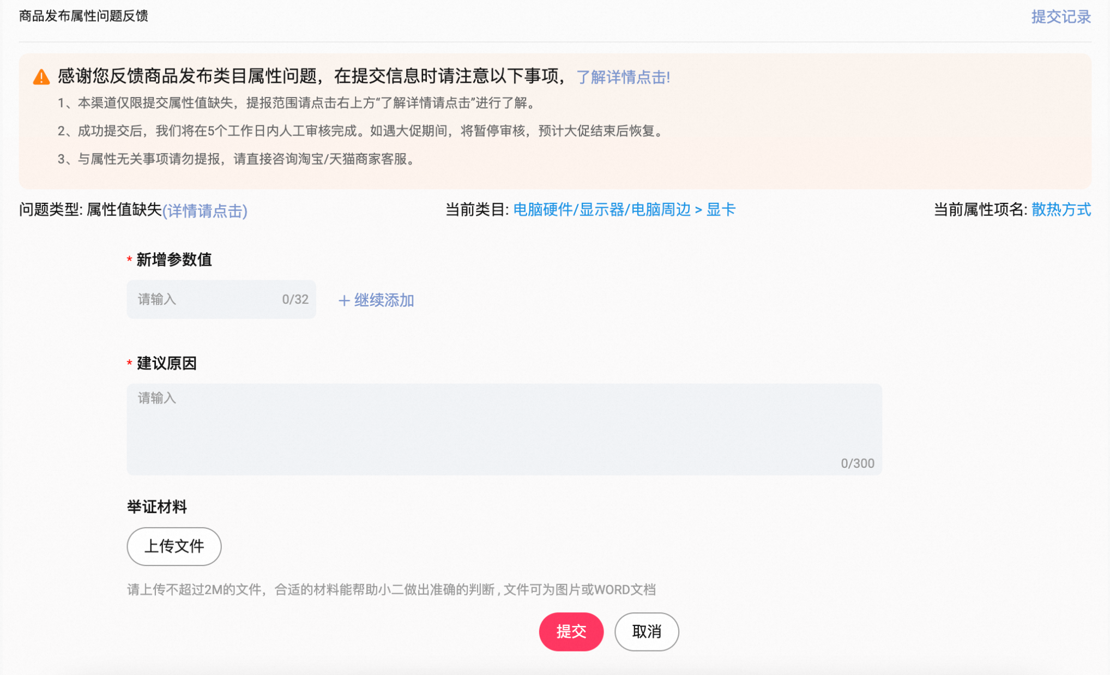Click the 商品发布属性问题反馈 page title

83,16
